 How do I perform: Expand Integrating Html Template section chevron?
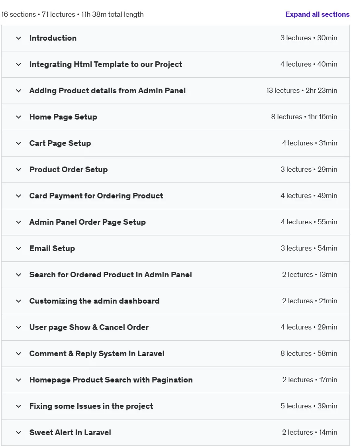pyautogui.click(x=19, y=65)
